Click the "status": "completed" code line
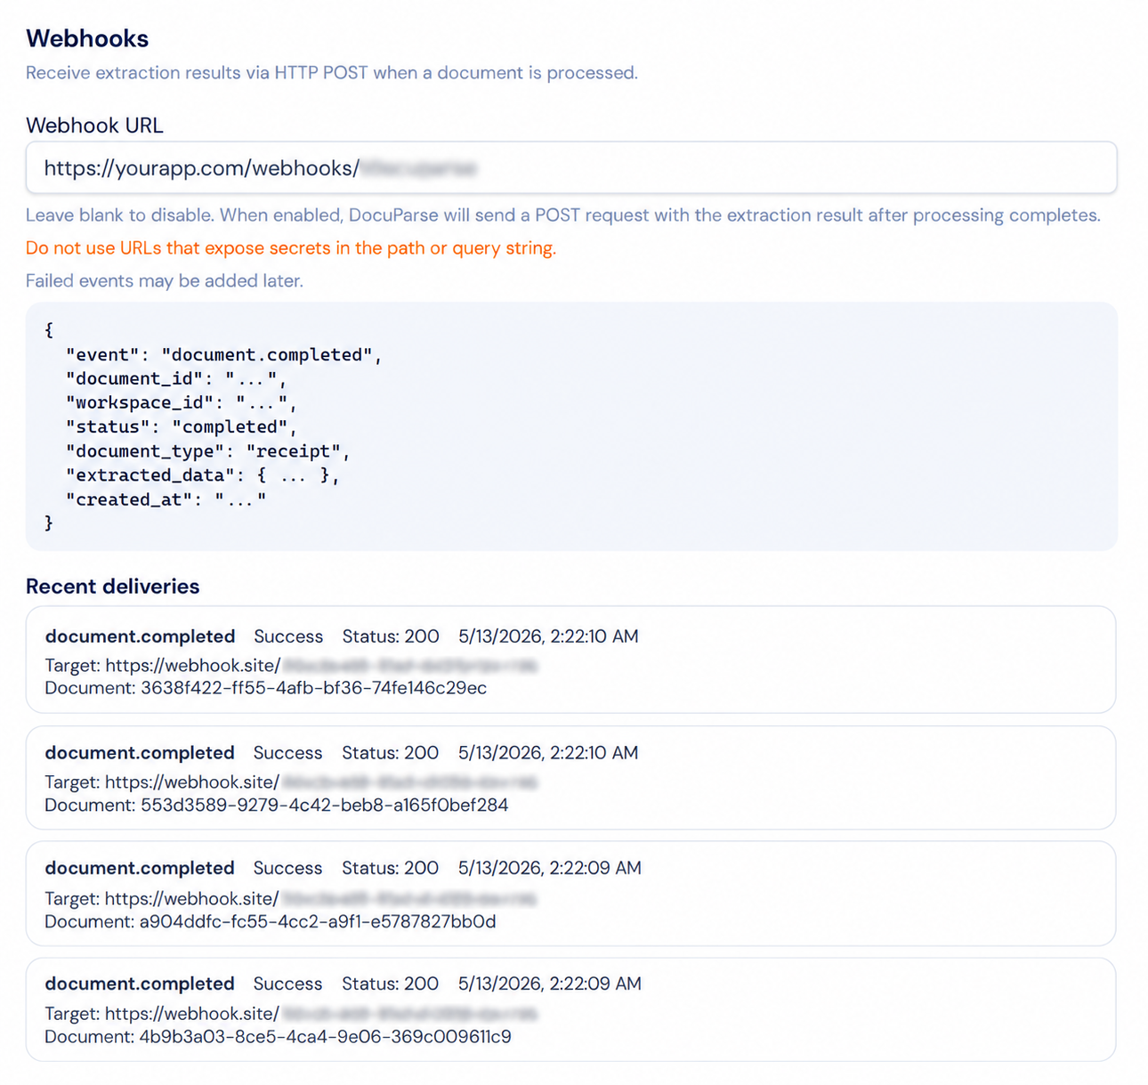The image size is (1148, 1085). (x=181, y=427)
